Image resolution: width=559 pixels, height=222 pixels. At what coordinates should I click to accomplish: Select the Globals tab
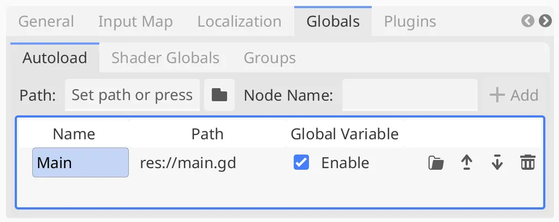(x=333, y=21)
